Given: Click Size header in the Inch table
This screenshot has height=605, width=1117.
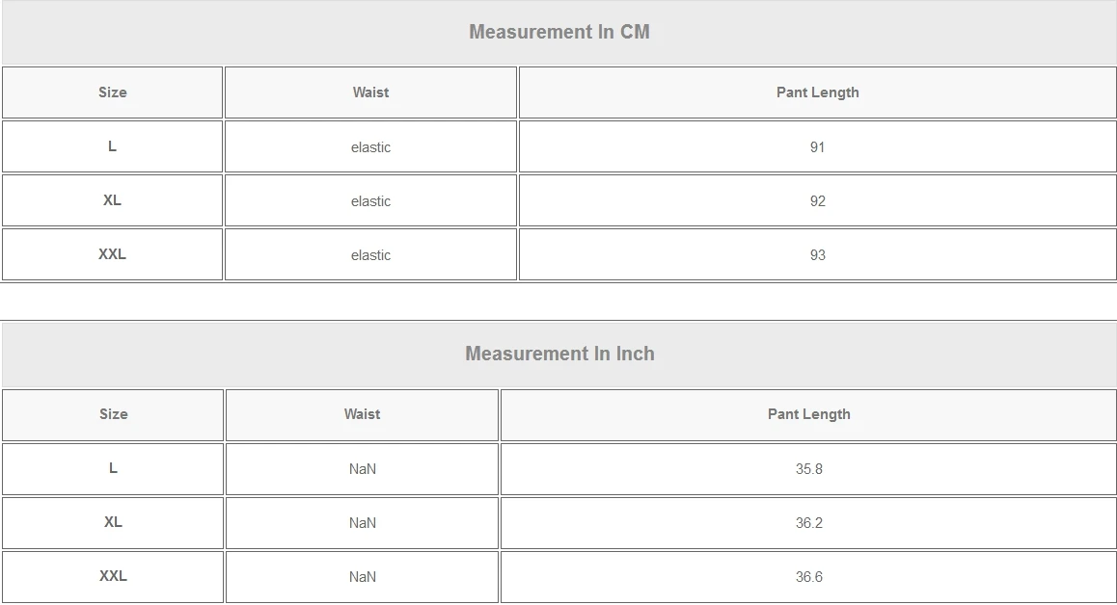Looking at the screenshot, I should 113,414.
